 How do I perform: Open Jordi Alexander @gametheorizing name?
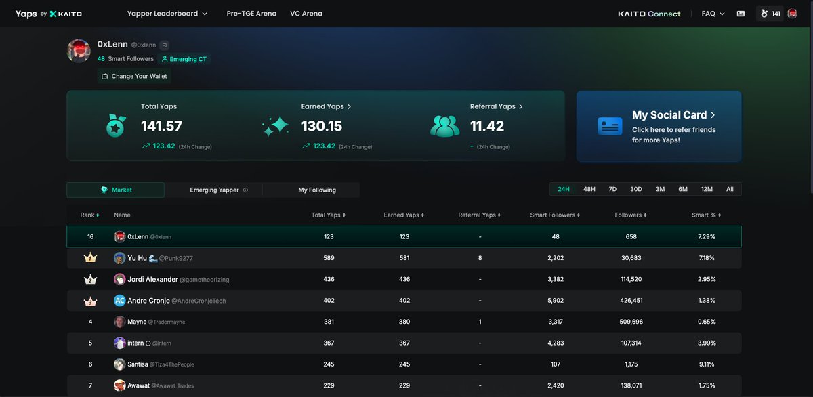pos(179,279)
